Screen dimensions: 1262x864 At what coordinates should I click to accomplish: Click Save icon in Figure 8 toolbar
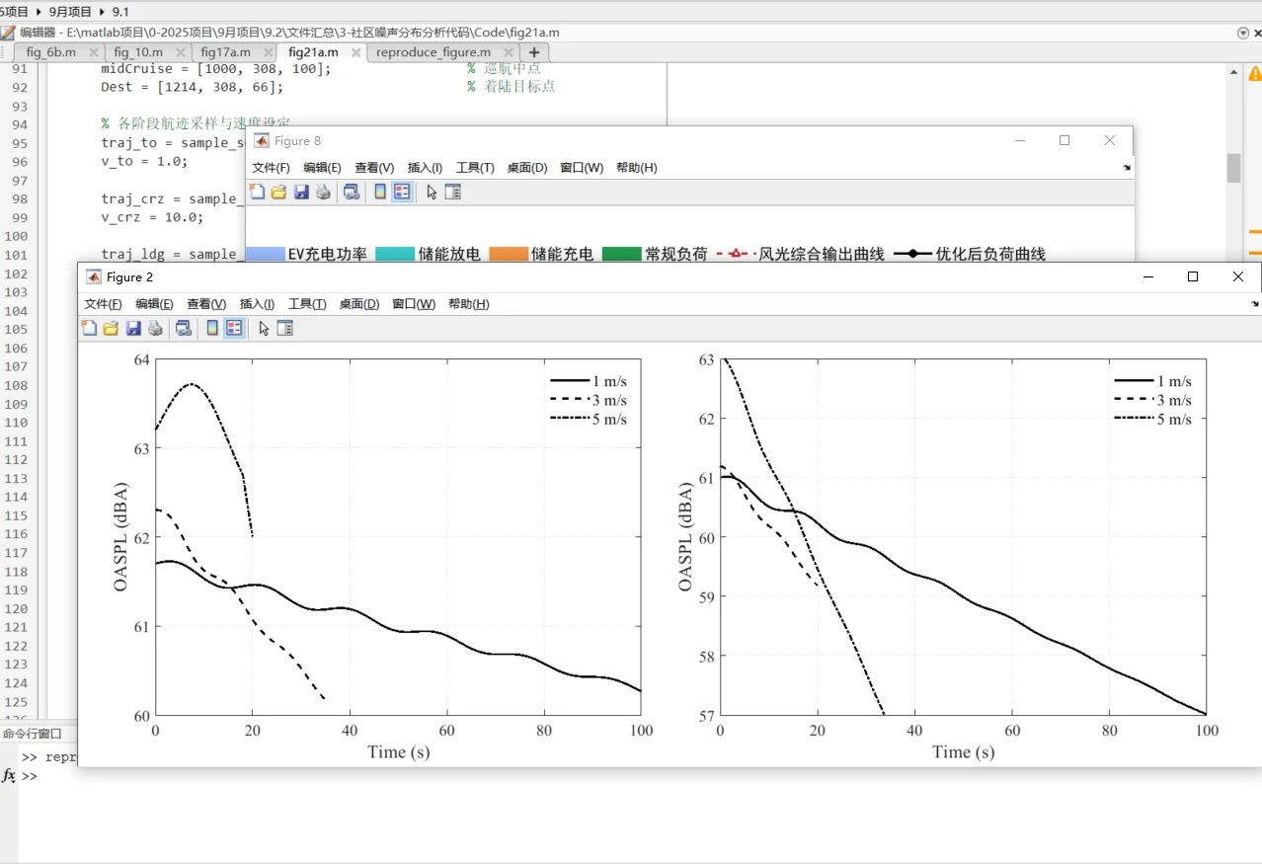(x=301, y=192)
